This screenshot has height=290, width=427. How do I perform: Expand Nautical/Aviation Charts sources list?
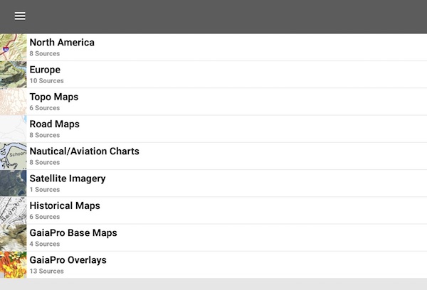(85, 151)
